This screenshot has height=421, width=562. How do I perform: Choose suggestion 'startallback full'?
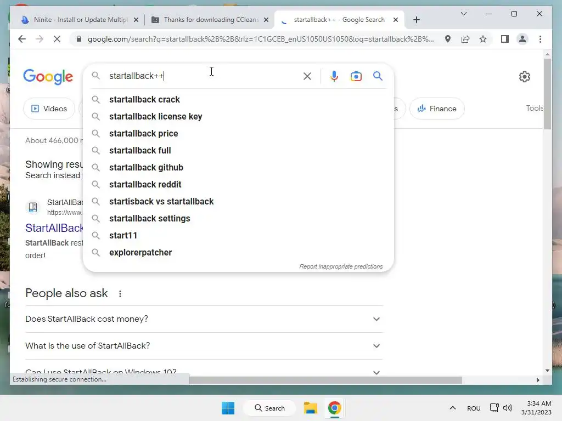238,150
